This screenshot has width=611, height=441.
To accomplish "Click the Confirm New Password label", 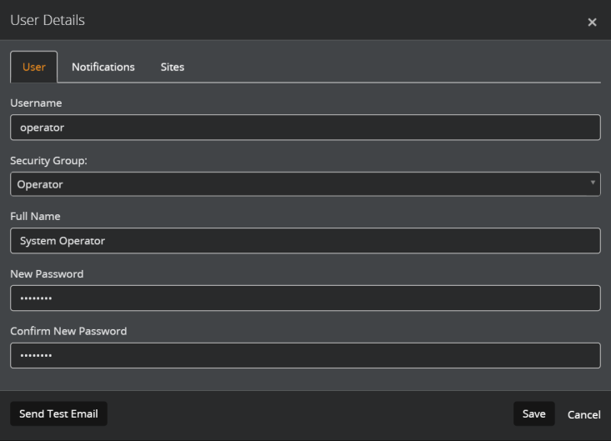I will pyautogui.click(x=68, y=331).
